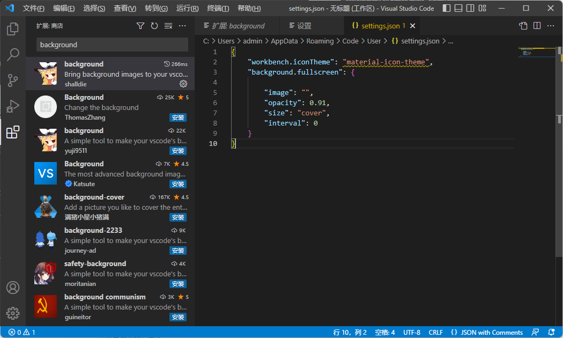The height and width of the screenshot is (338, 563).
Task: Change encoding via UTF-8 status item
Action: (411, 332)
